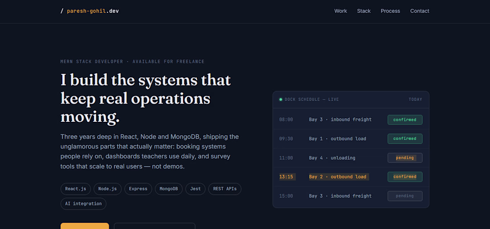
Task: Select the React.js tag chip
Action: (x=76, y=189)
